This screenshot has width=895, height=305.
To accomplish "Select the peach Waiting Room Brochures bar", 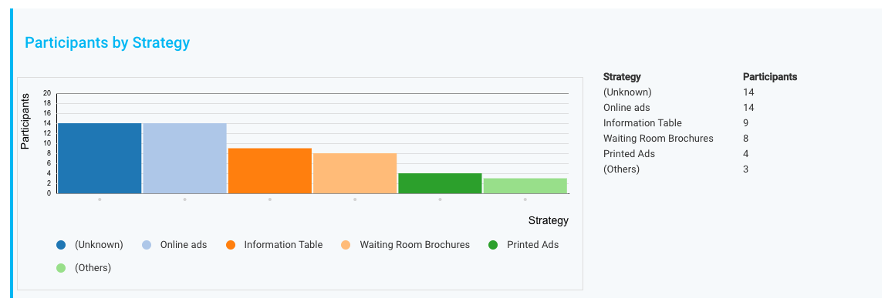I will tap(355, 173).
